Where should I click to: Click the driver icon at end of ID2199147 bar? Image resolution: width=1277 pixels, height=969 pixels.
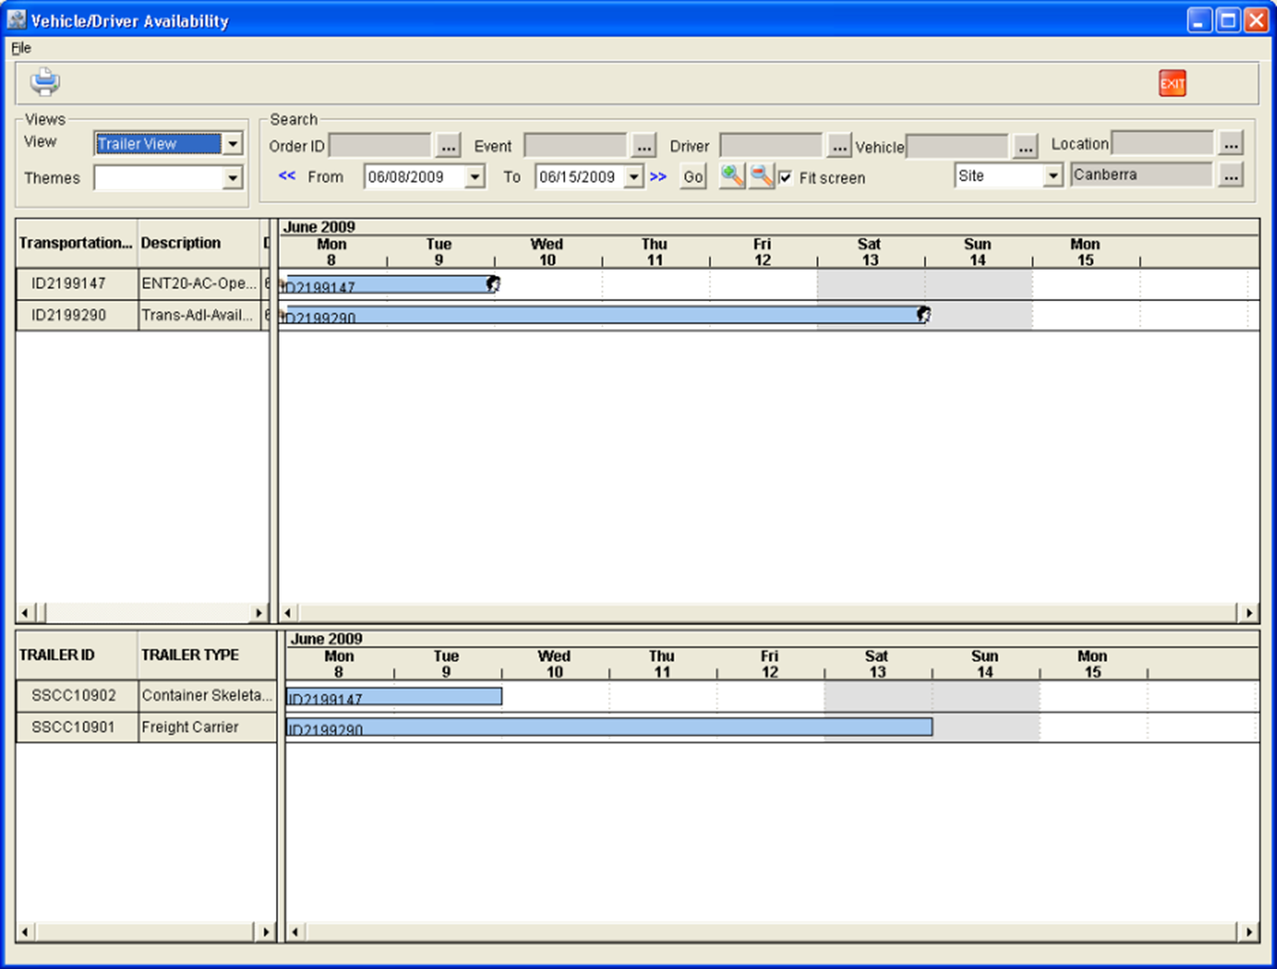pyautogui.click(x=493, y=283)
